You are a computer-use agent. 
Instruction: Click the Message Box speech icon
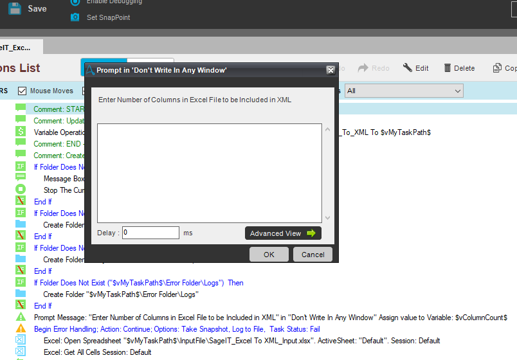click(21, 177)
